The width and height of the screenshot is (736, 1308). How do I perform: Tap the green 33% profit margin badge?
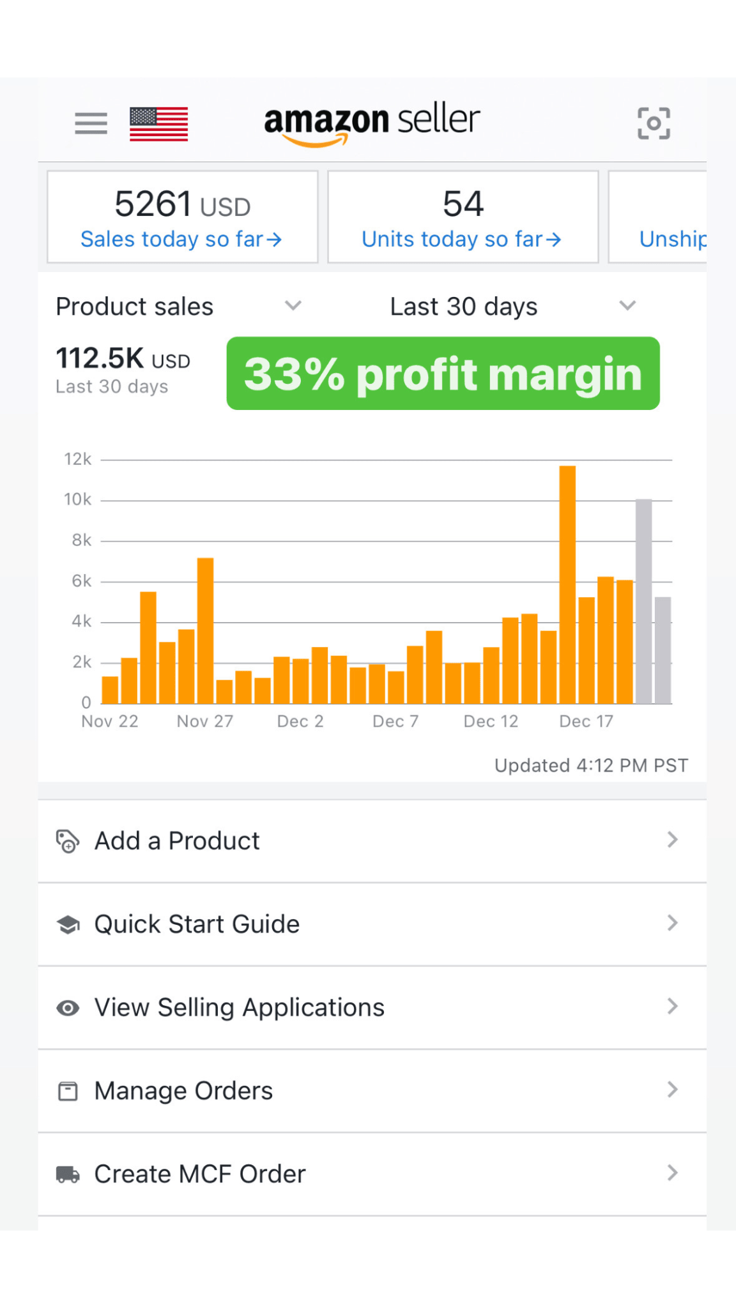click(443, 374)
